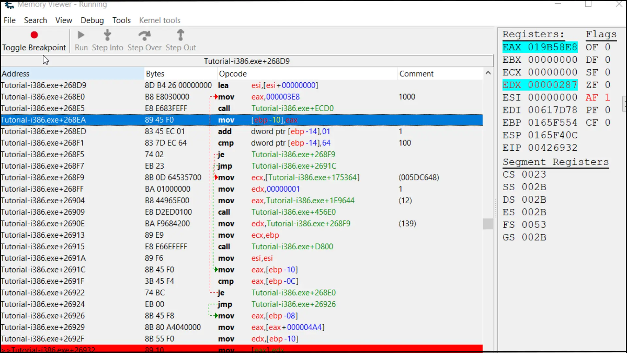Select the mov esi,esi row
The image size is (627, 353).
(x=242, y=258)
